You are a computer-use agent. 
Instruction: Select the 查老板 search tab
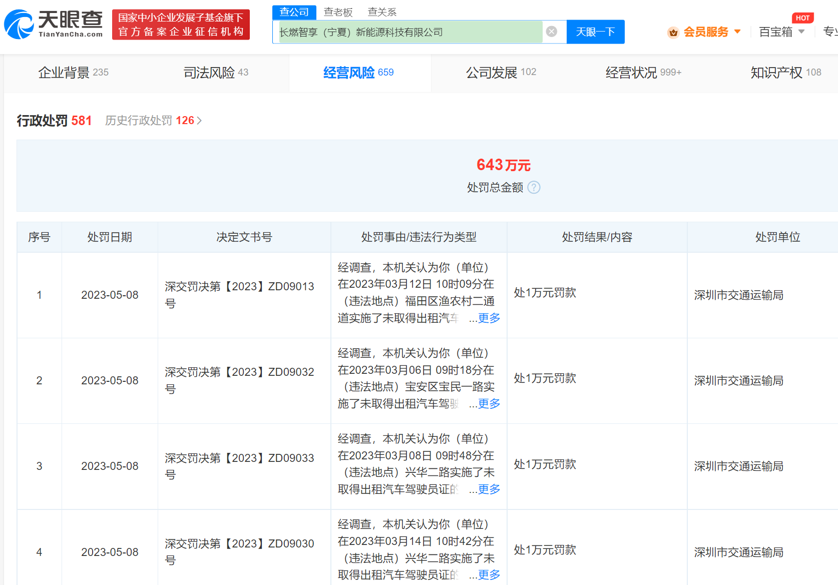click(x=338, y=12)
